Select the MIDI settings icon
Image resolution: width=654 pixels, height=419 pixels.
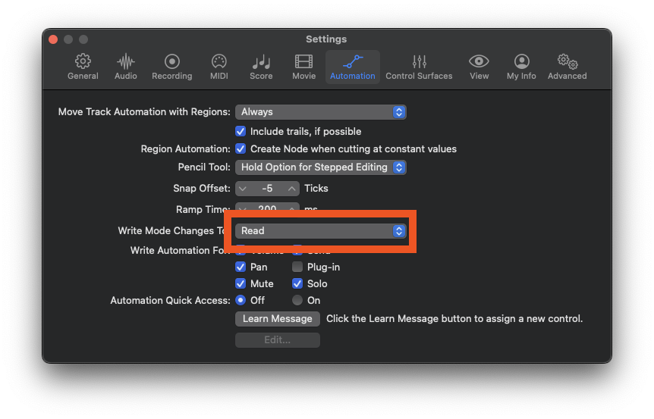[x=219, y=67]
